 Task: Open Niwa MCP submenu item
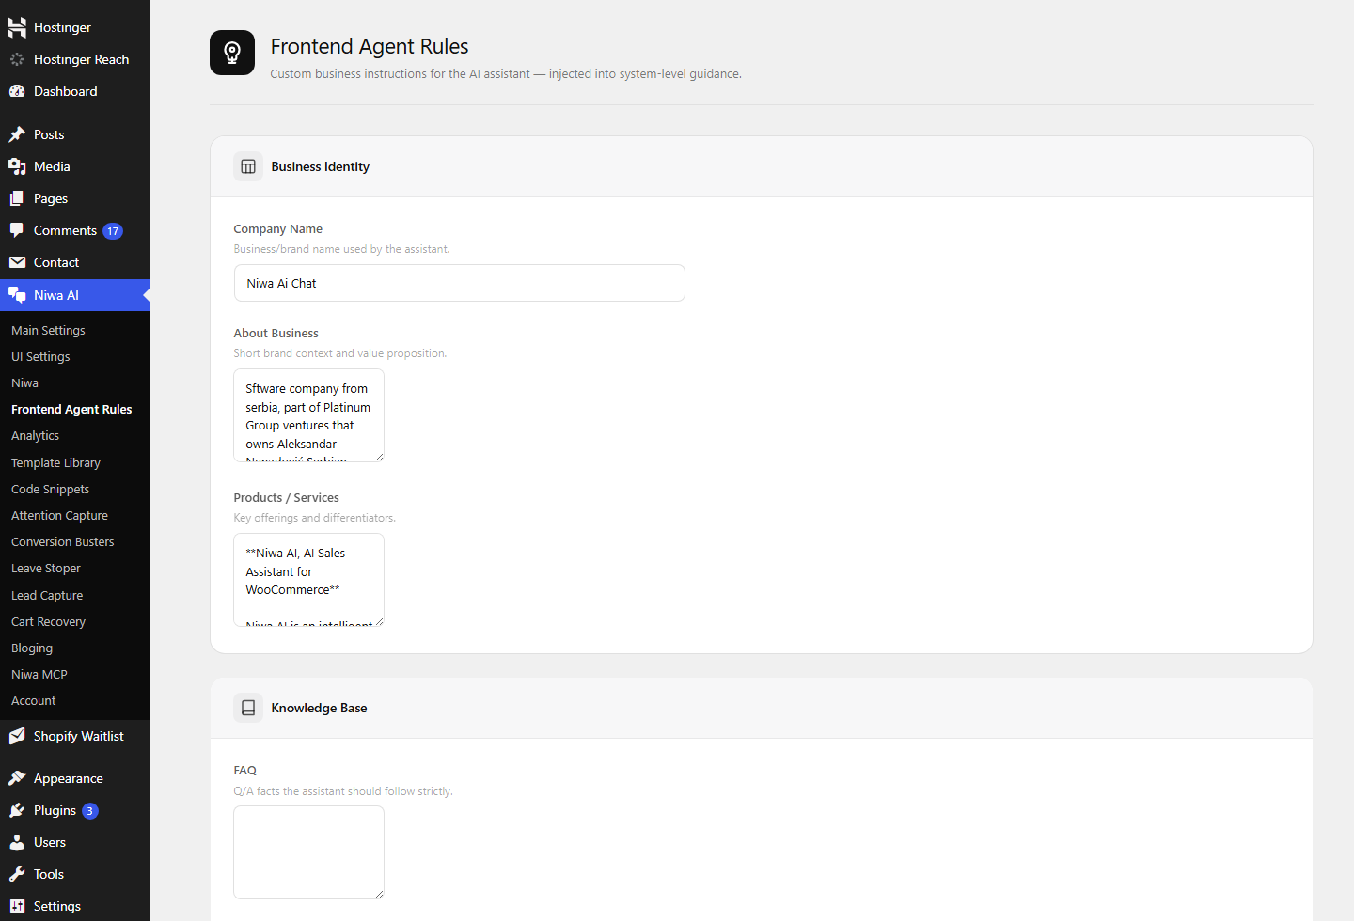(x=39, y=674)
